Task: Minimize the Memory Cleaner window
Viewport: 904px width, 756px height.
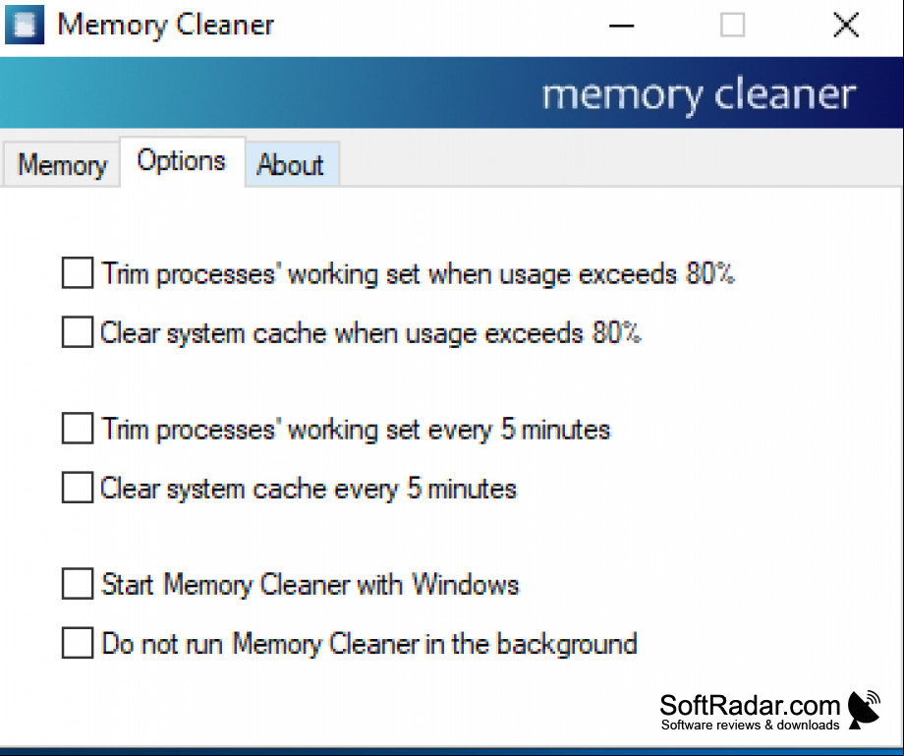Action: 621,26
